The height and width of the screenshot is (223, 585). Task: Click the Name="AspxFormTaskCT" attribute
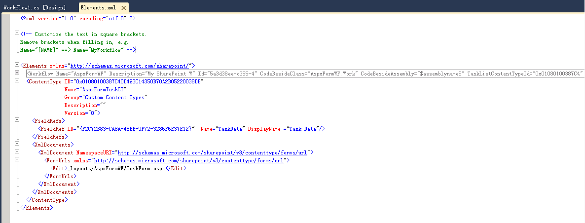pyautogui.click(x=96, y=89)
